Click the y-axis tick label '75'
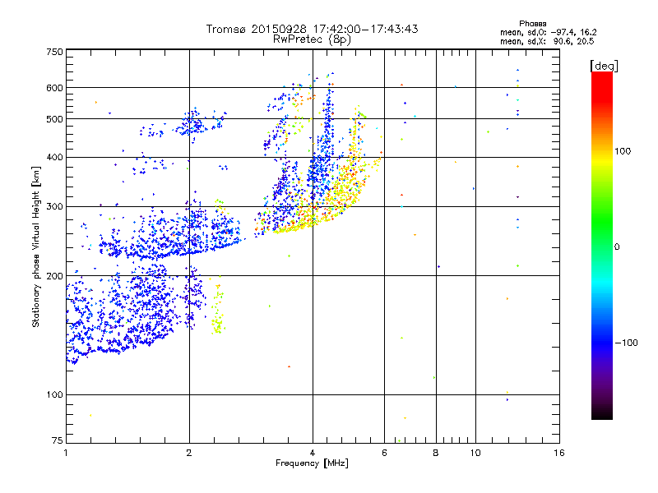Image resolution: width=658 pixels, height=493 pixels. (58, 440)
